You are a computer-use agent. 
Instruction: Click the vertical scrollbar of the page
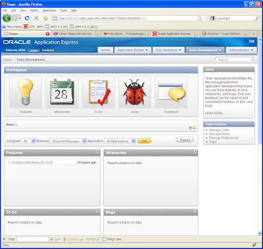point(260,136)
